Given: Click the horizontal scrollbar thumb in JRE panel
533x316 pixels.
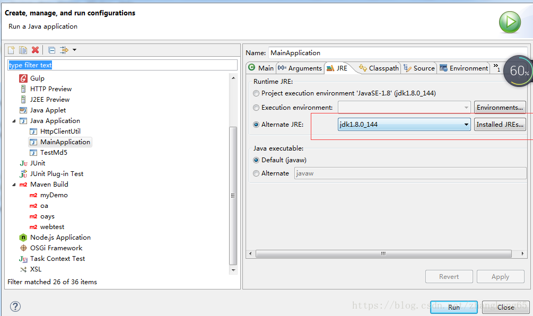Looking at the screenshot, I should 383,253.
